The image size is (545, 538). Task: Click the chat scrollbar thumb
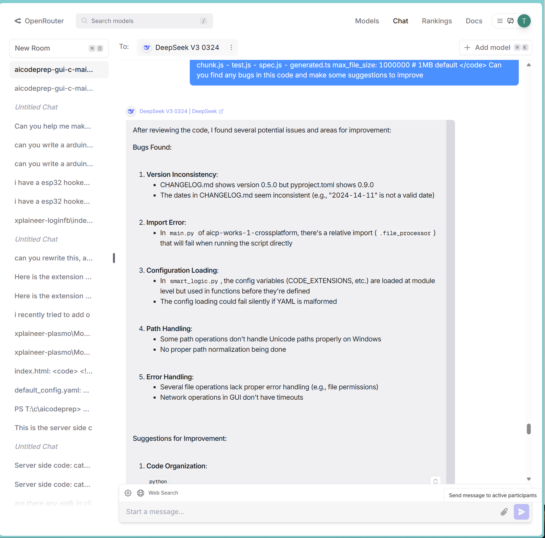(529, 429)
